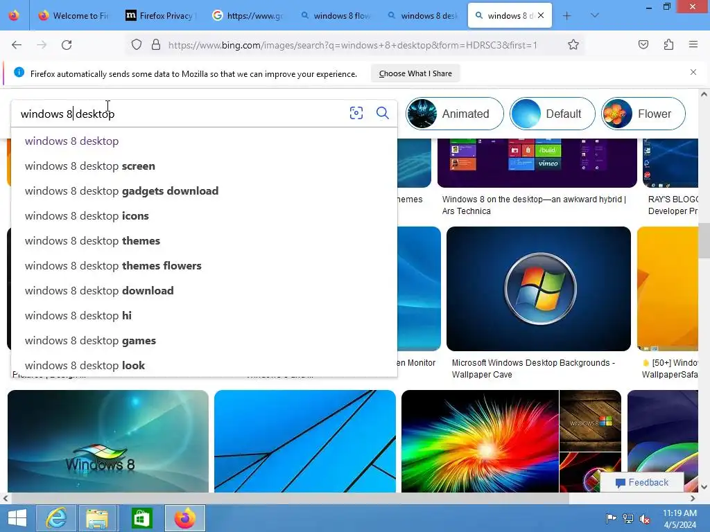The height and width of the screenshot is (532, 710).
Task: Open the Save to Pocket icon
Action: pyautogui.click(x=643, y=45)
